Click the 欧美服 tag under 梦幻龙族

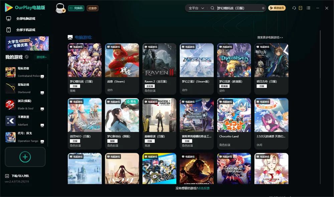pyautogui.click(x=224, y=86)
